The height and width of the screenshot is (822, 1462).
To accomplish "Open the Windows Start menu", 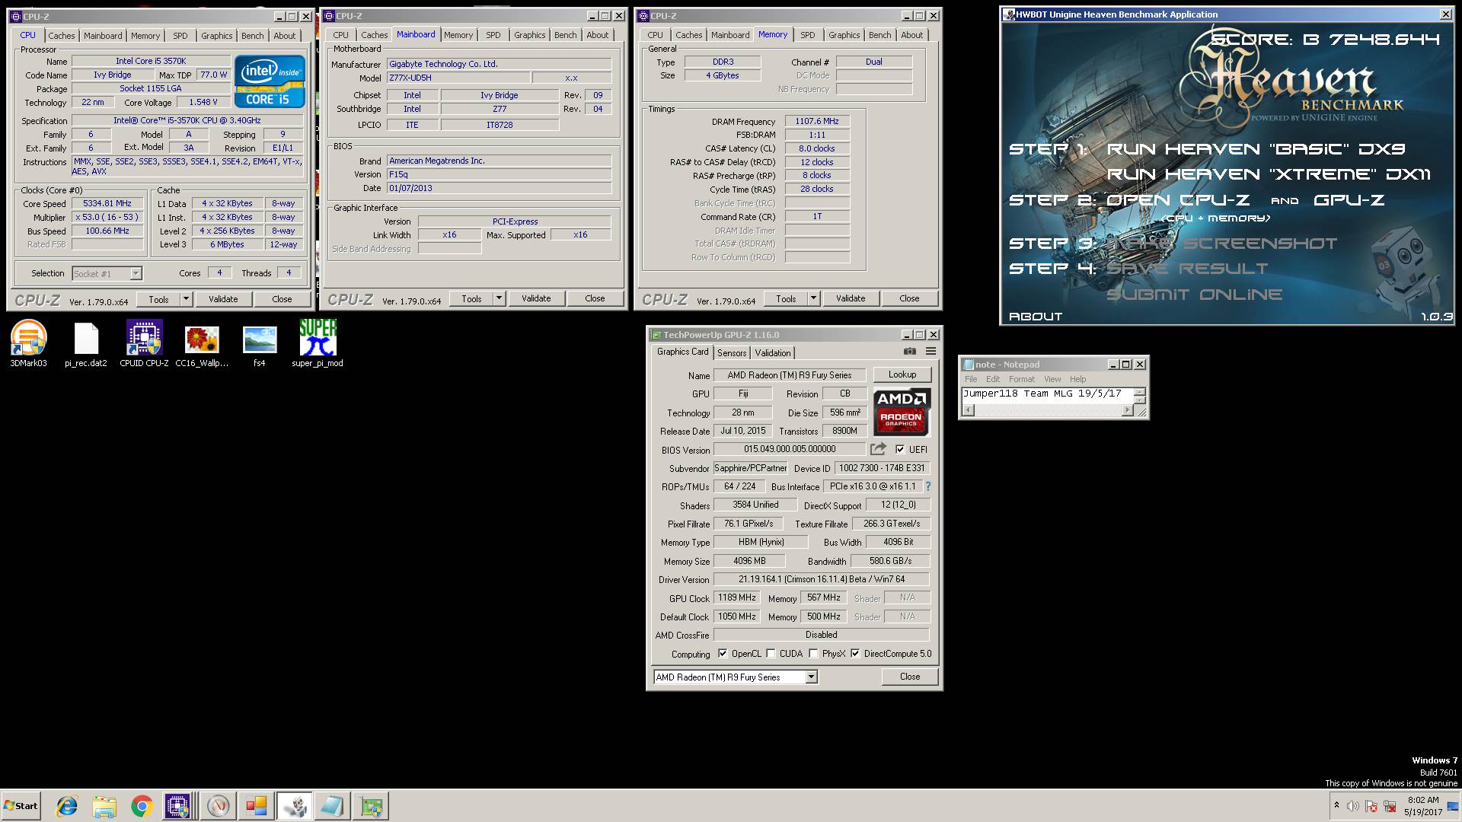I will [x=21, y=806].
